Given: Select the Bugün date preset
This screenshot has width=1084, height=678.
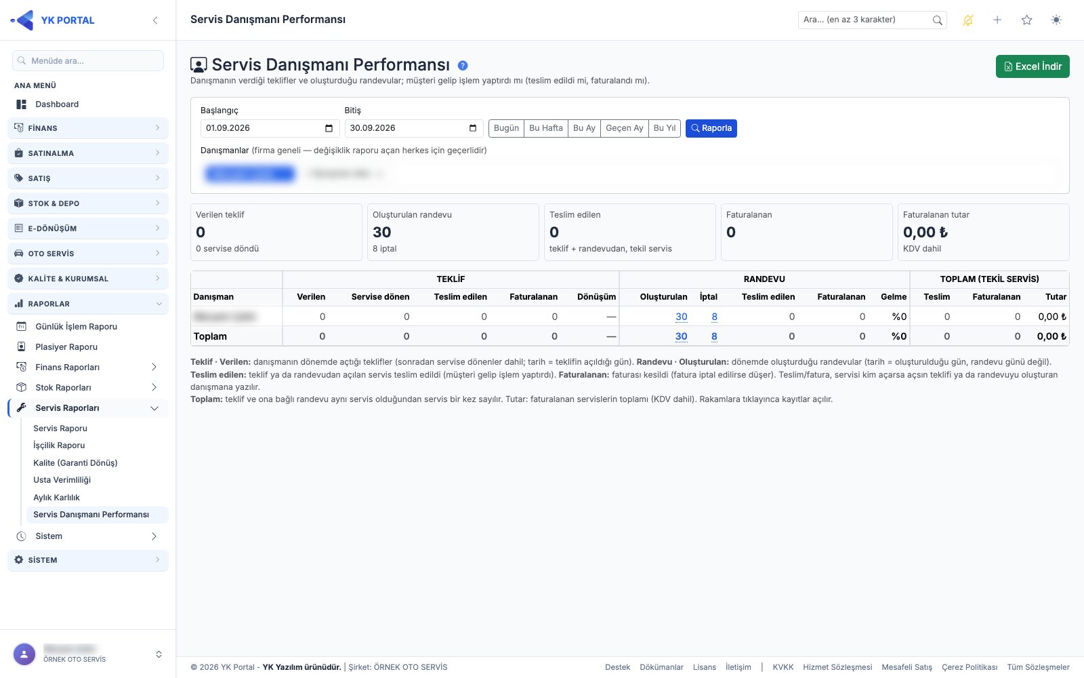Looking at the screenshot, I should click(x=506, y=128).
